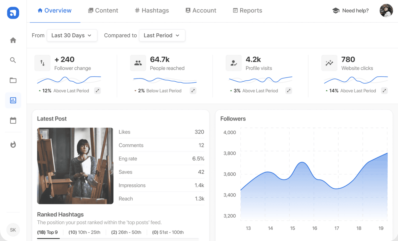398x241 pixels.
Task: Click the Need help? link
Action: point(351,10)
